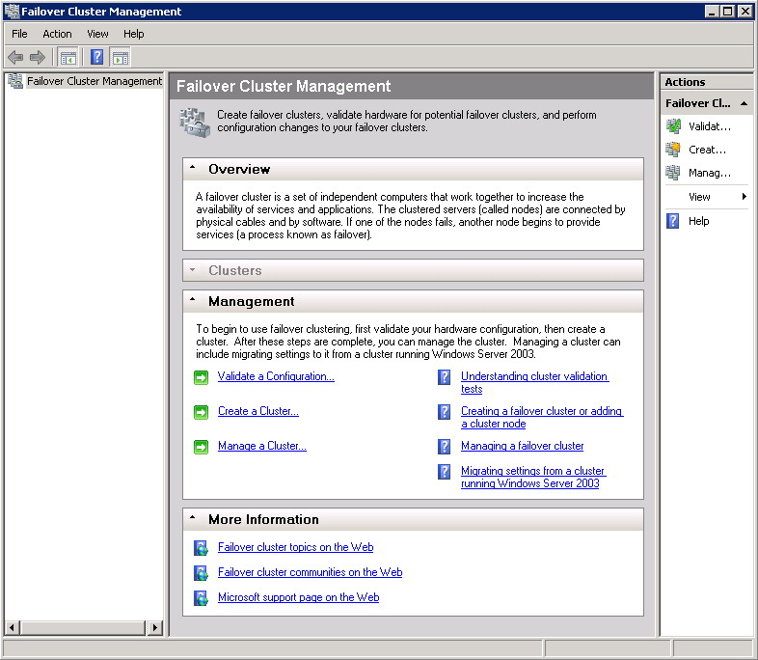This screenshot has width=758, height=660.
Task: Open Understanding cluster validation tests link
Action: 534,382
